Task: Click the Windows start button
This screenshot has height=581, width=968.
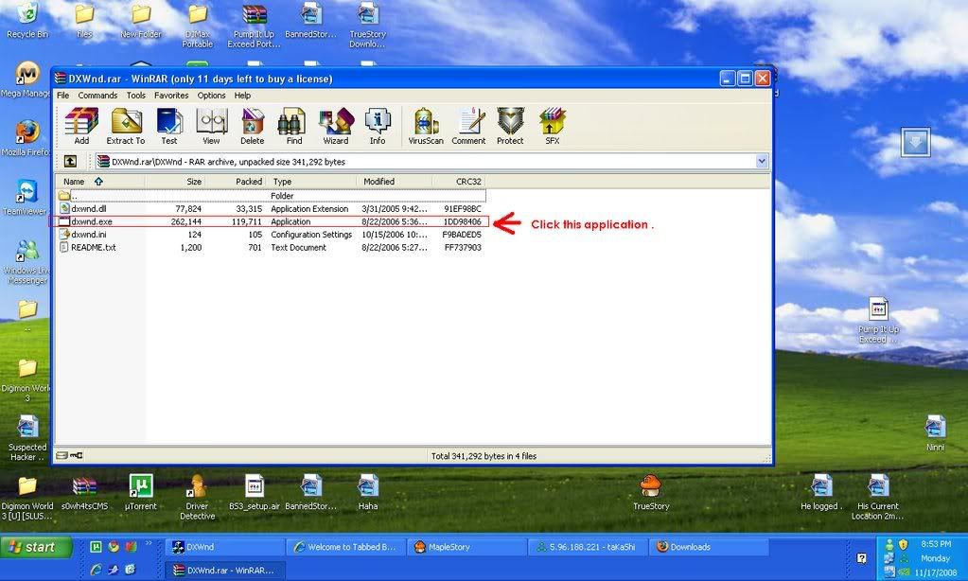Action: click(x=36, y=547)
